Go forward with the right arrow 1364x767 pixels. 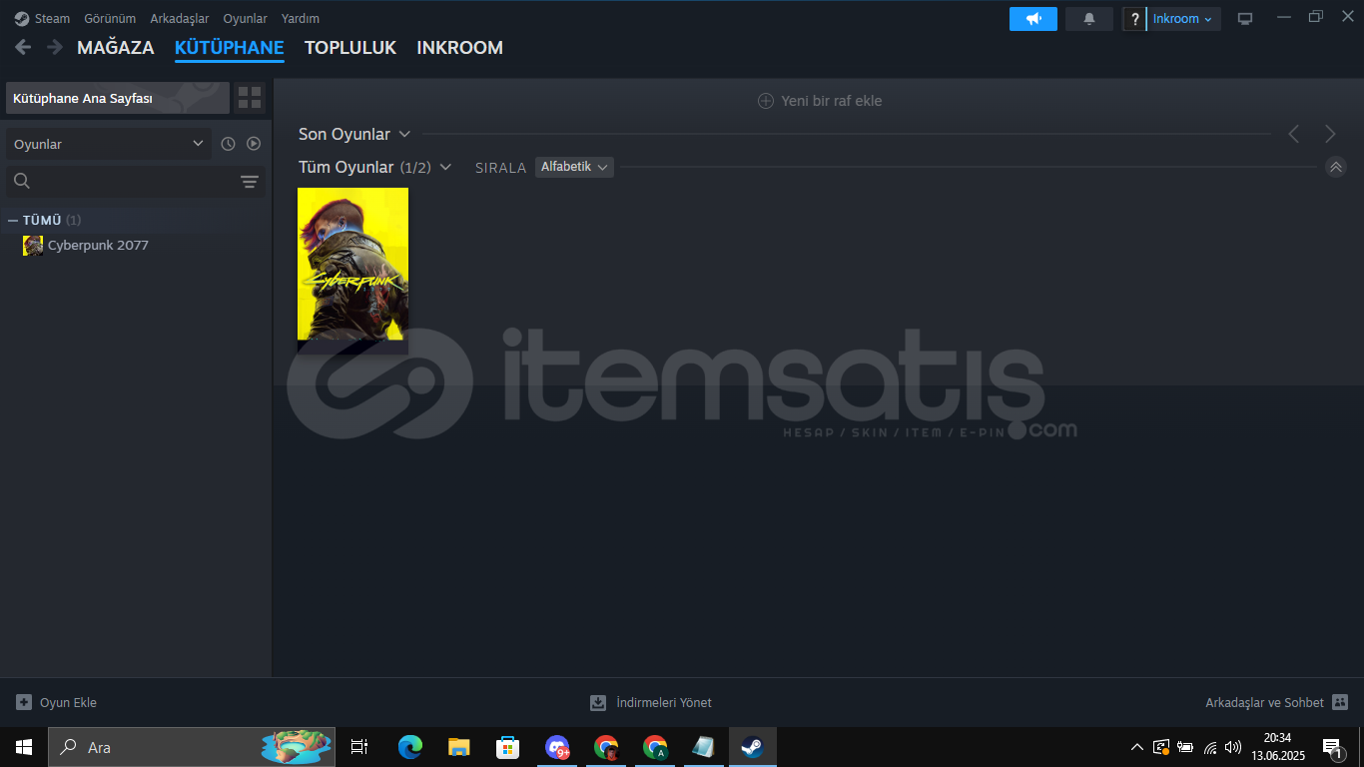(x=55, y=47)
